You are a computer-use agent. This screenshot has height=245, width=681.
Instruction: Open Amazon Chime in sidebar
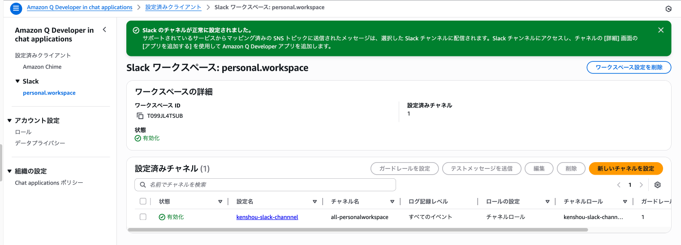point(42,67)
